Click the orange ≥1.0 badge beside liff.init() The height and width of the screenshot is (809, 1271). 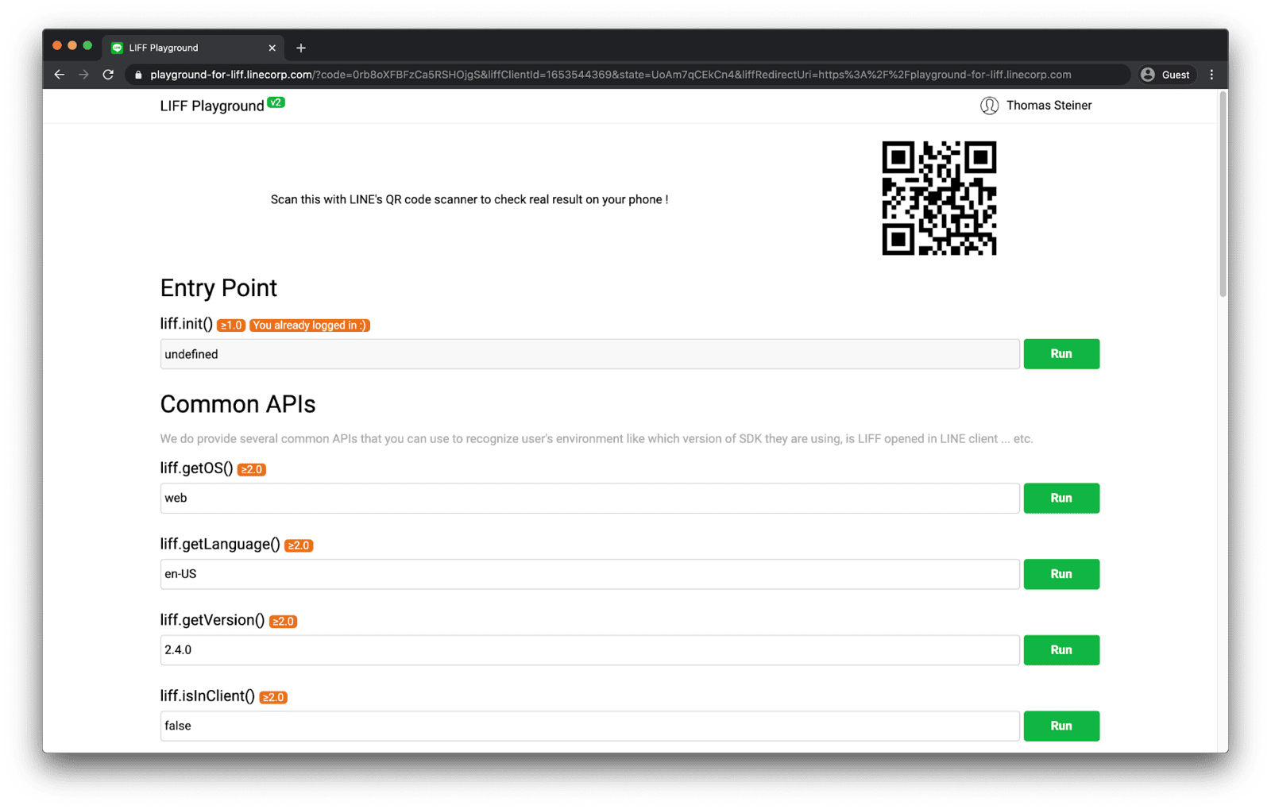point(230,325)
